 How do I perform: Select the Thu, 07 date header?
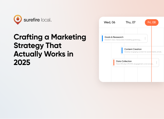(131, 22)
